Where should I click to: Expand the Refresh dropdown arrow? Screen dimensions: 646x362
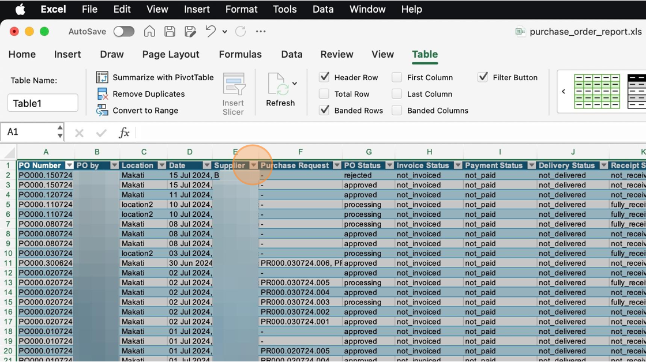click(x=295, y=84)
